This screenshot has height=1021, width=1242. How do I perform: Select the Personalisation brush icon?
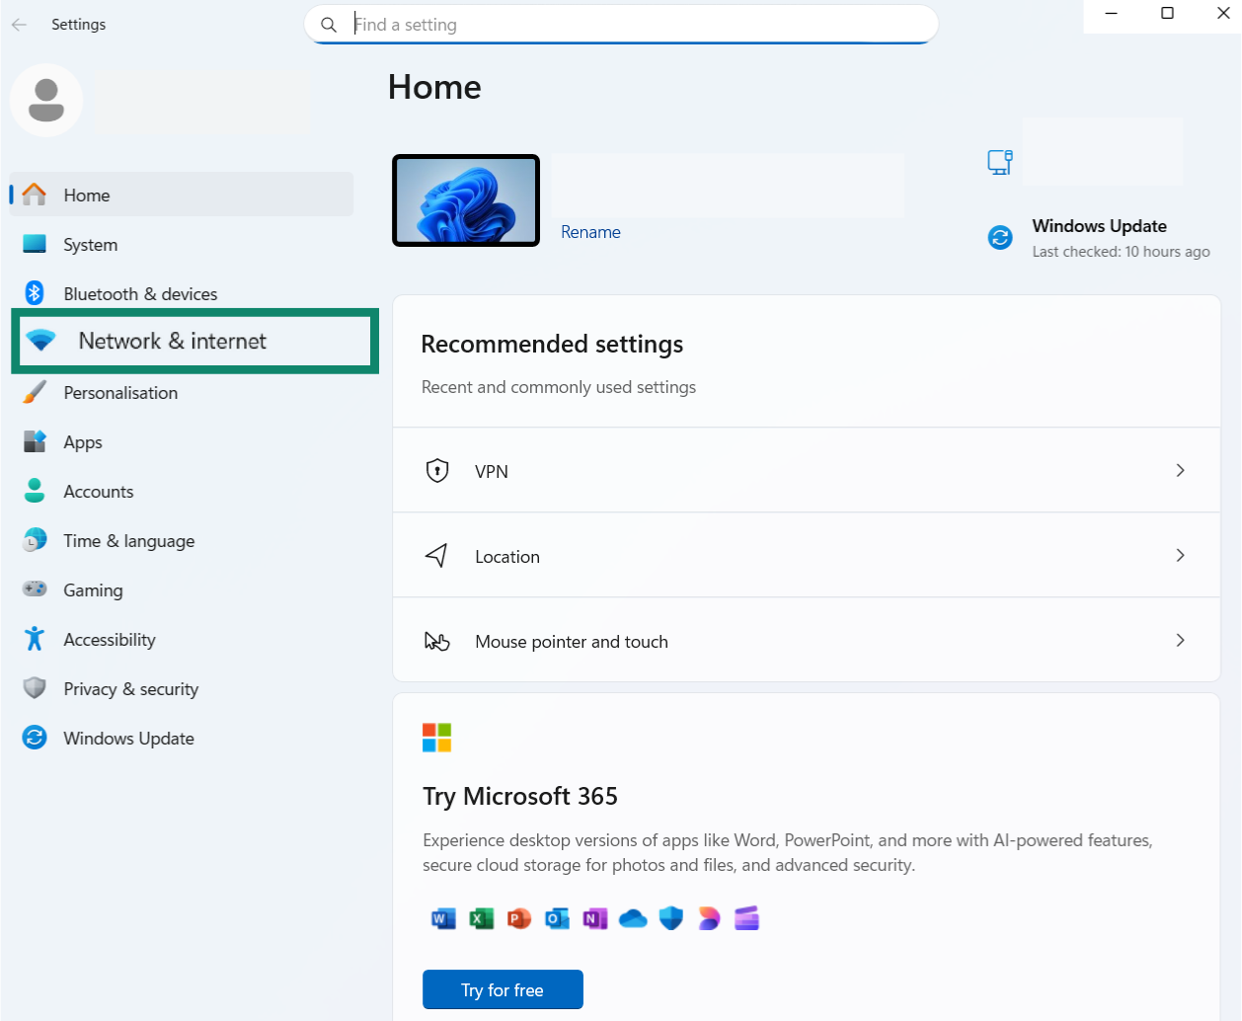(34, 392)
